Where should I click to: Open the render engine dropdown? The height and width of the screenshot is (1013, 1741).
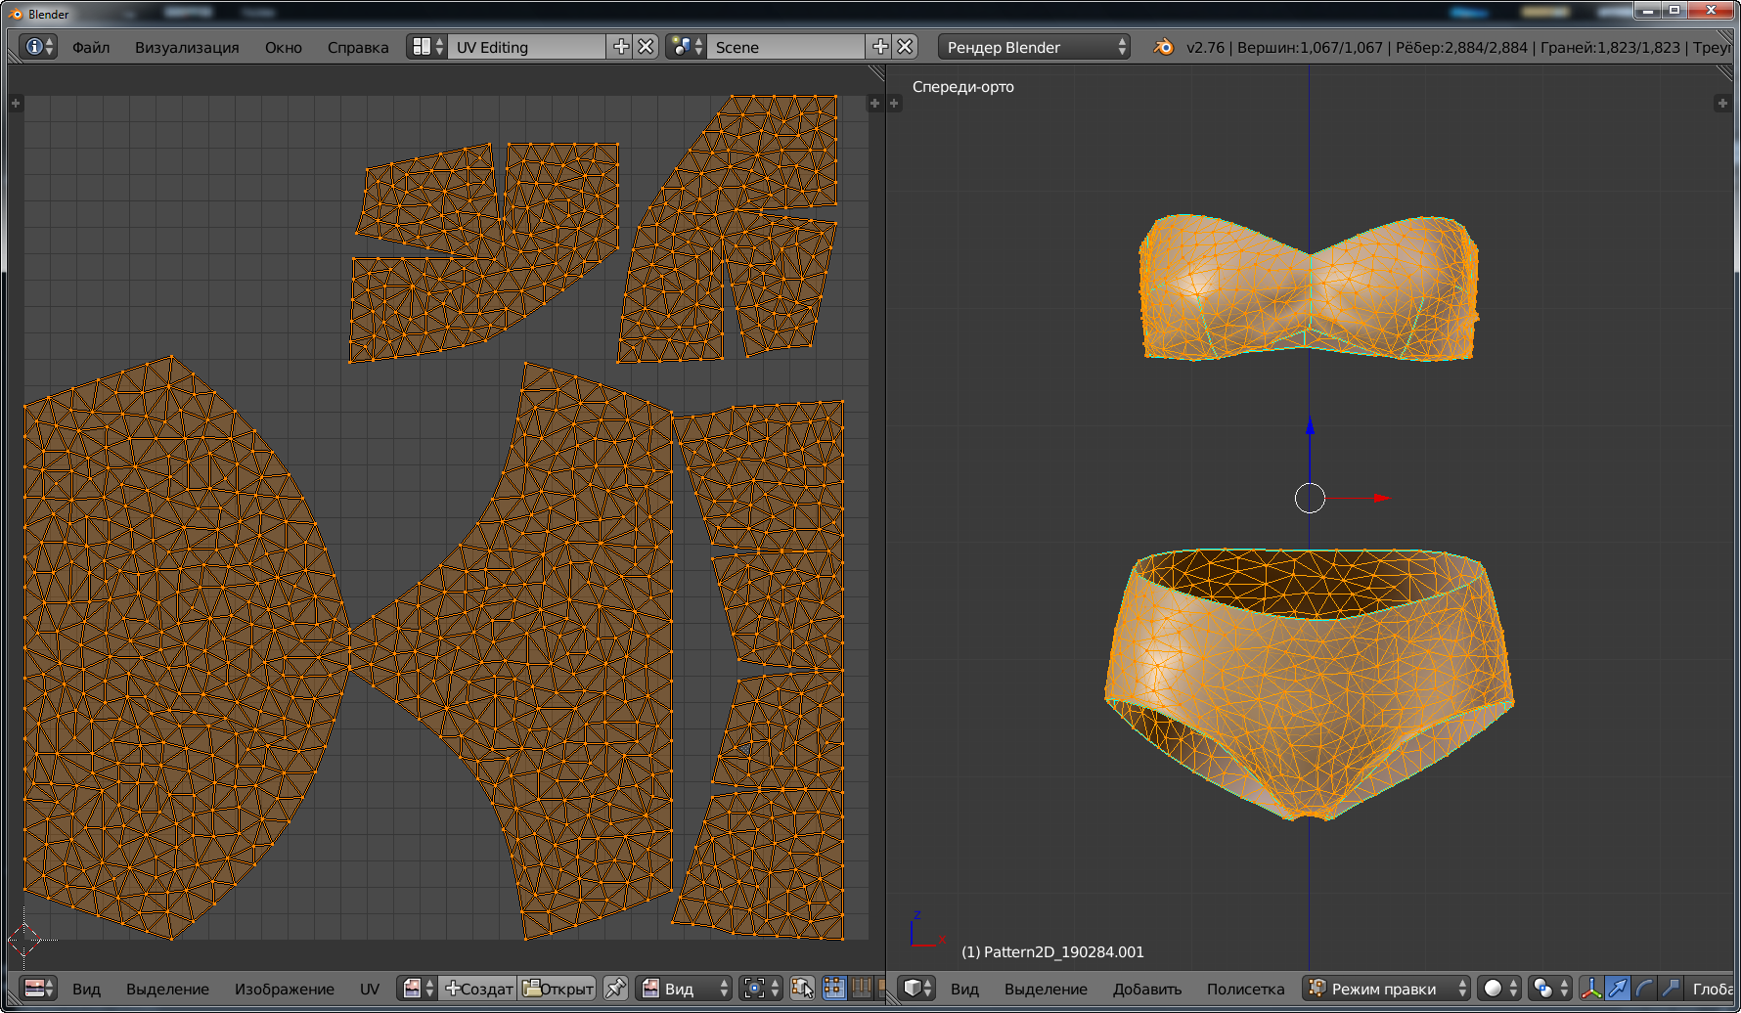tap(1035, 47)
